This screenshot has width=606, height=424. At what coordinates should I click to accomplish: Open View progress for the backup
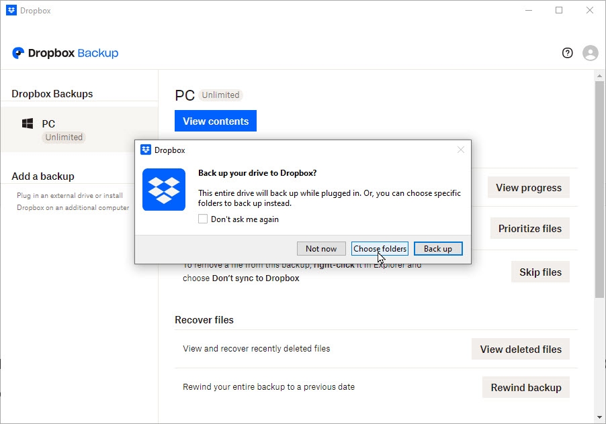coord(528,187)
